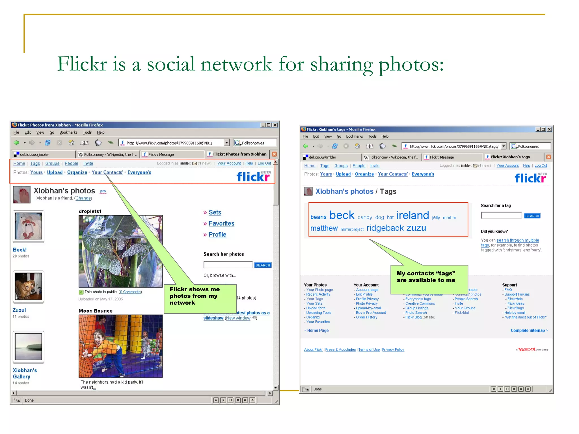This screenshot has height=434, width=579.
Task: Open the Beck! set thumbnail
Action: coord(28,226)
